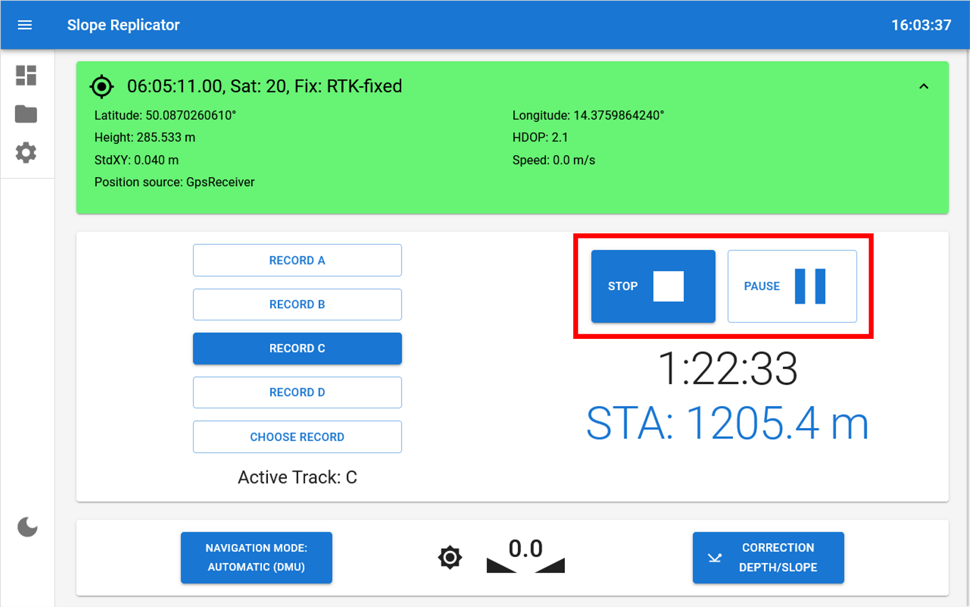Viewport: 970px width, 607px height.
Task: Open the dashboard view in sidebar
Action: (26, 76)
